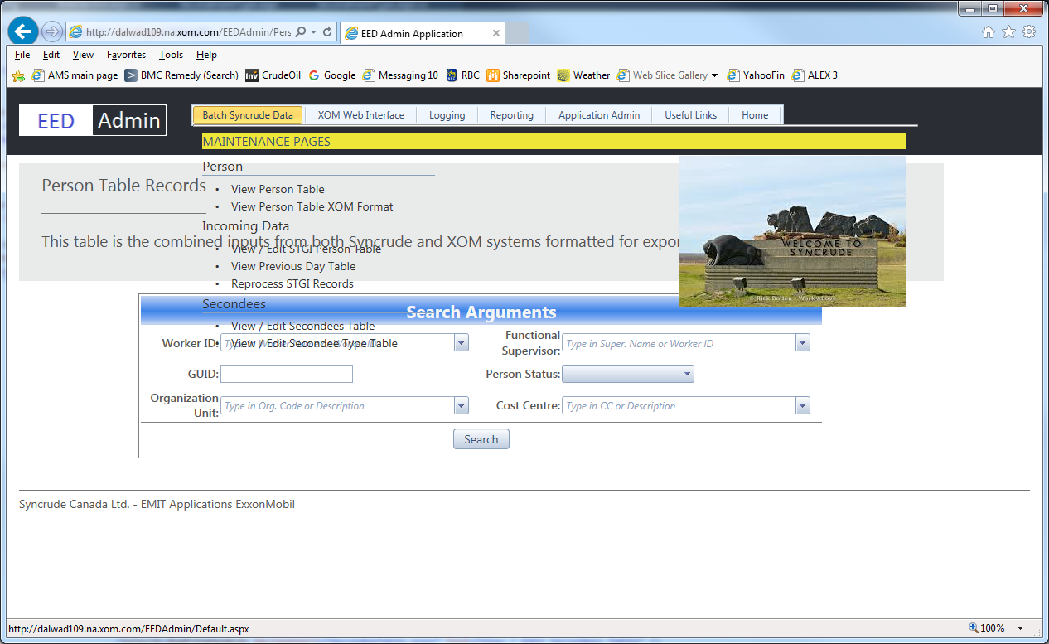The width and height of the screenshot is (1049, 644).
Task: Open RBC favorite link
Action: tap(462, 75)
